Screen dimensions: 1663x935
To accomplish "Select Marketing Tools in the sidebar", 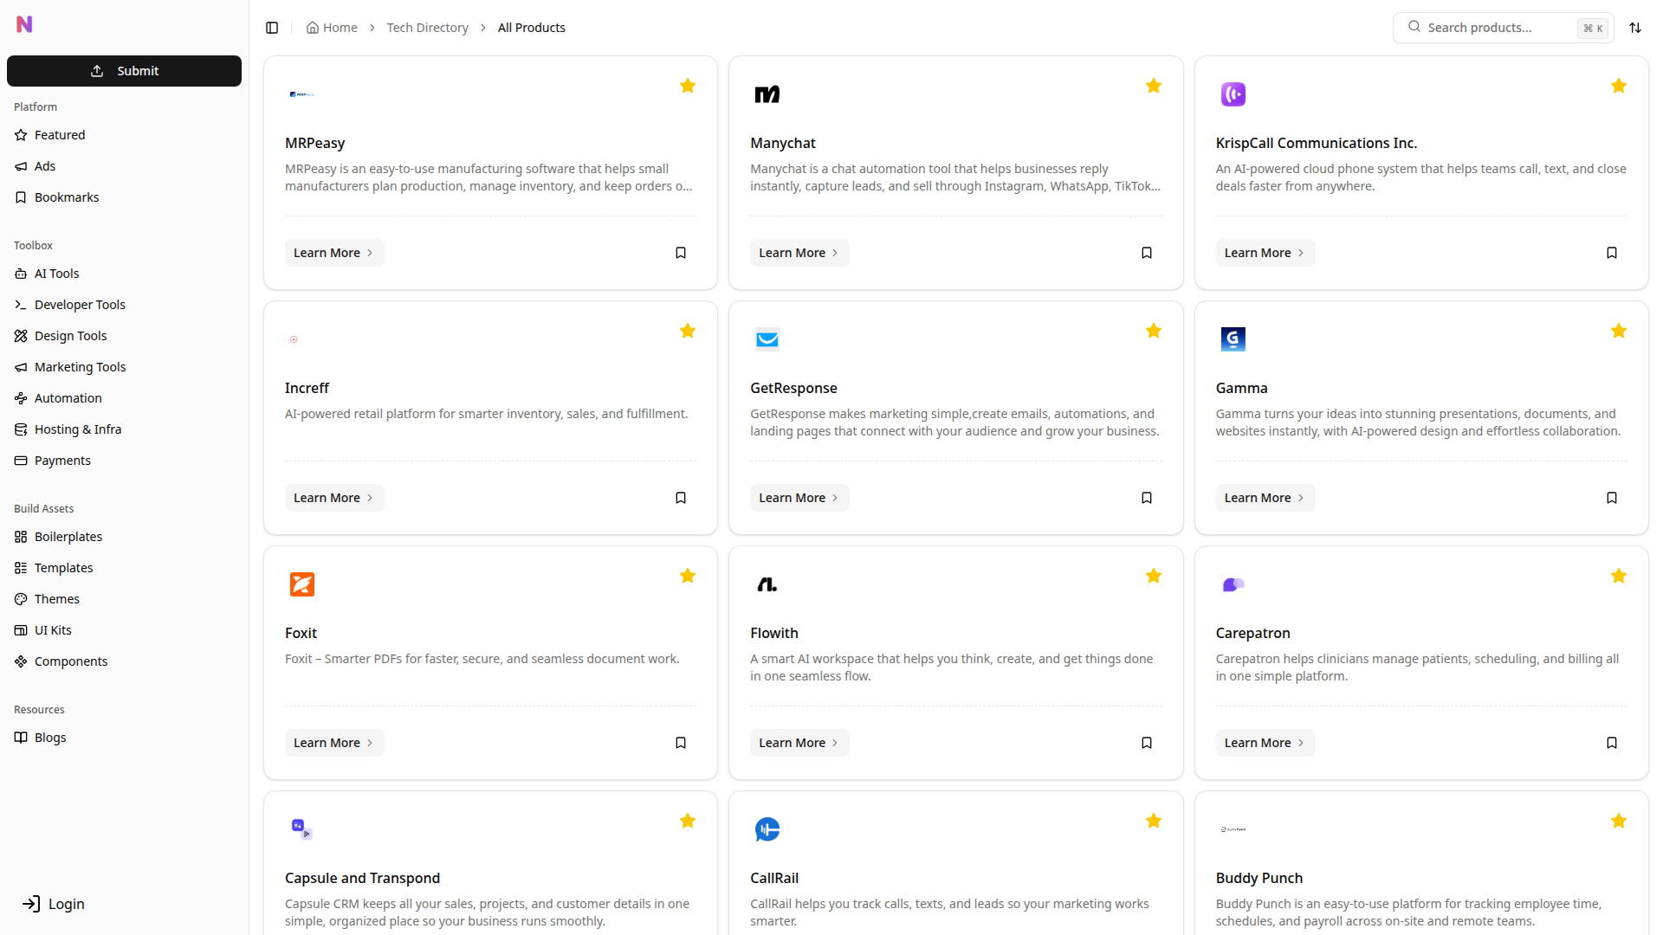I will pyautogui.click(x=79, y=366).
